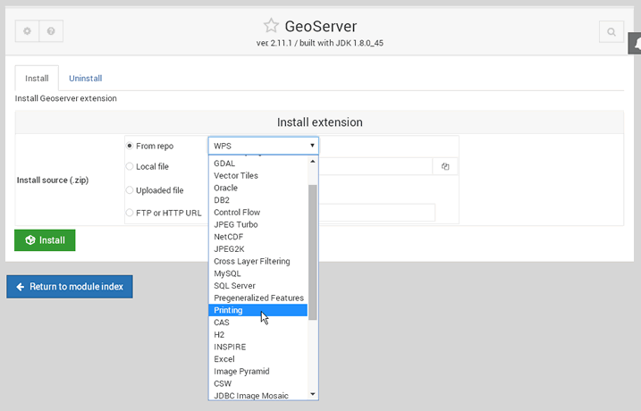Choose Oracle from the extension list
Screen dimensions: 641x411
coord(258,188)
